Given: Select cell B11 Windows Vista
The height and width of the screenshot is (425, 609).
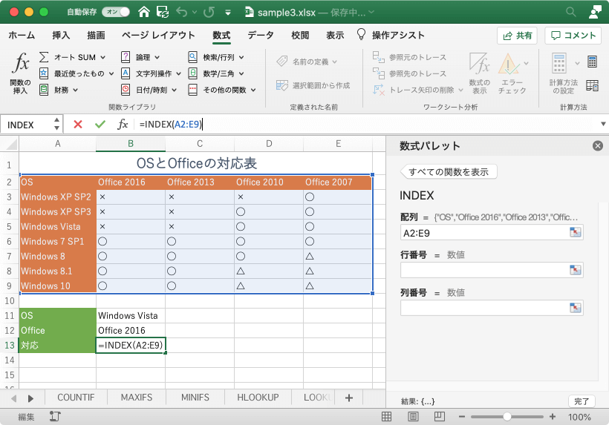Looking at the screenshot, I should pyautogui.click(x=131, y=316).
